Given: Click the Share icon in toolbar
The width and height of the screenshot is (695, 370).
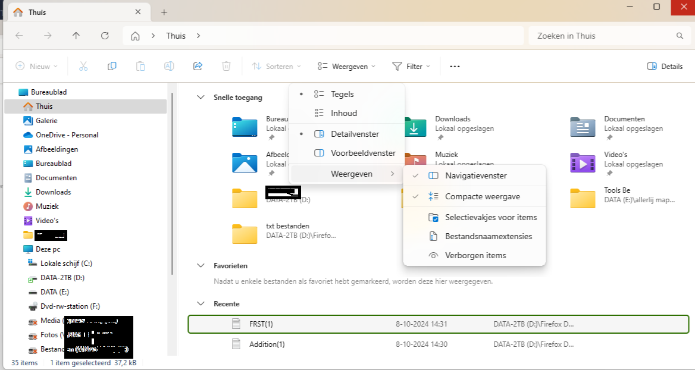Looking at the screenshot, I should (x=198, y=66).
